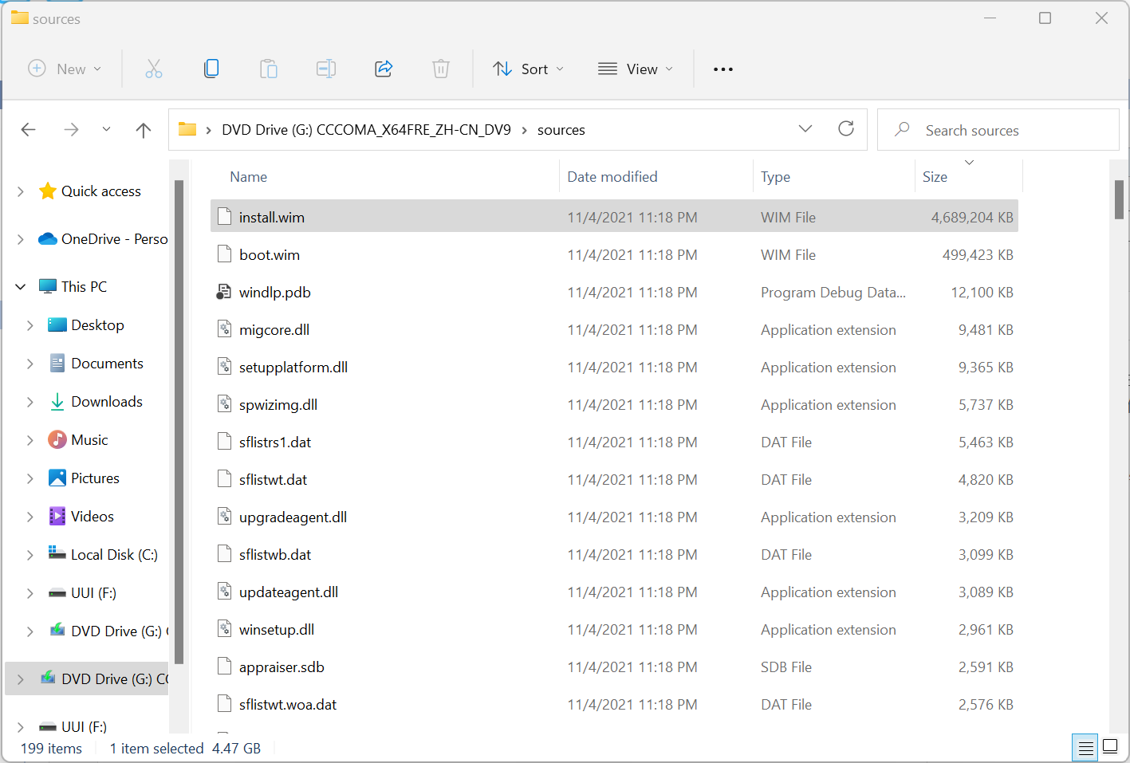Expand Quick access tree node

coord(21,191)
